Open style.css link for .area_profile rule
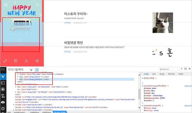This screenshot has height=113, width=192. point(188,106)
